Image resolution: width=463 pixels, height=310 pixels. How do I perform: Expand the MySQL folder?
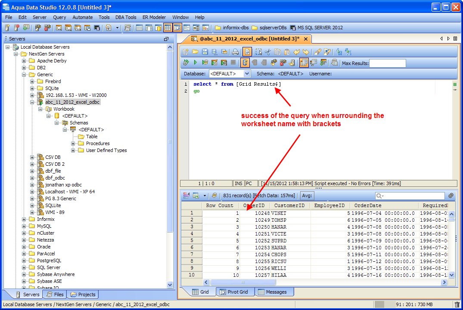click(24, 226)
